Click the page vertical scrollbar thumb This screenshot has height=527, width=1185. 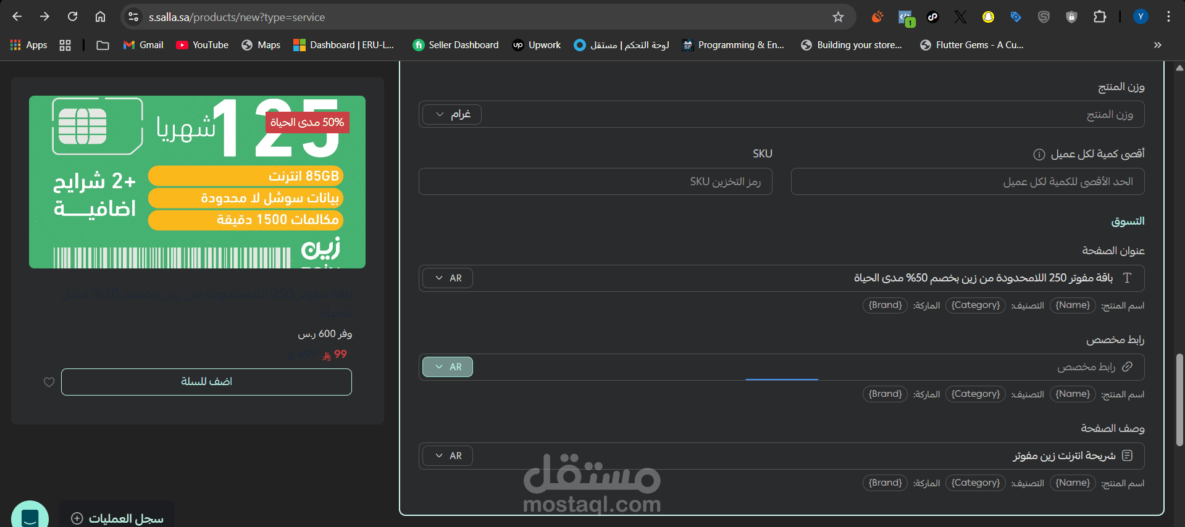point(1179,400)
